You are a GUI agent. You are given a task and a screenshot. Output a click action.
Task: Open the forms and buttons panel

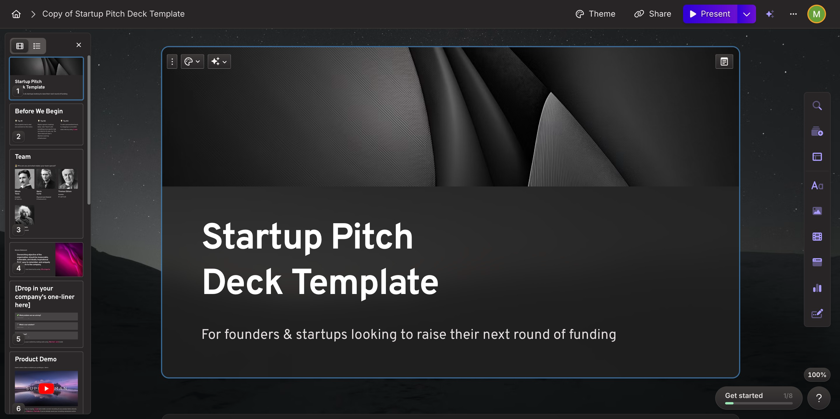tap(817, 314)
